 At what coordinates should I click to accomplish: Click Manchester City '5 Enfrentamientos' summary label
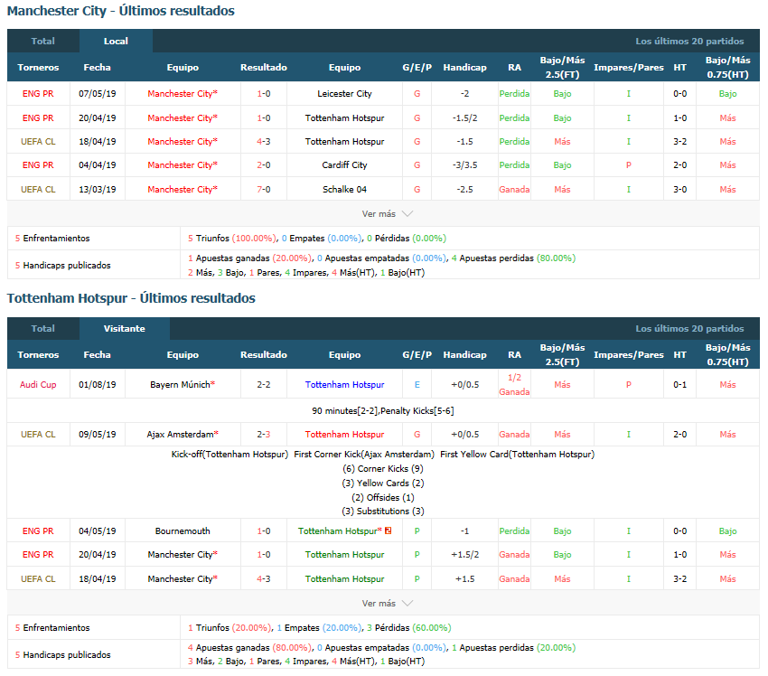click(52, 239)
